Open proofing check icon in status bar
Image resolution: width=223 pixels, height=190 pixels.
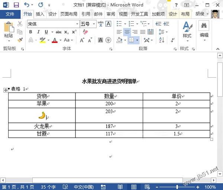(65, 187)
